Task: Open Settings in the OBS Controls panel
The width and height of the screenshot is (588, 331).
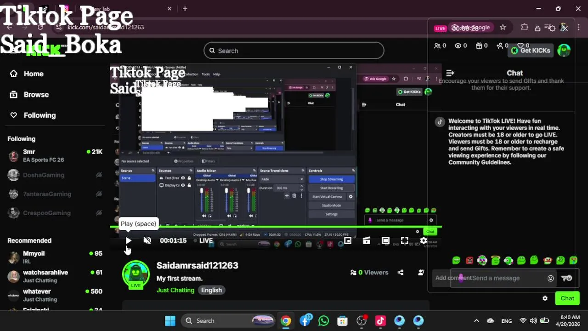Action: point(331,214)
